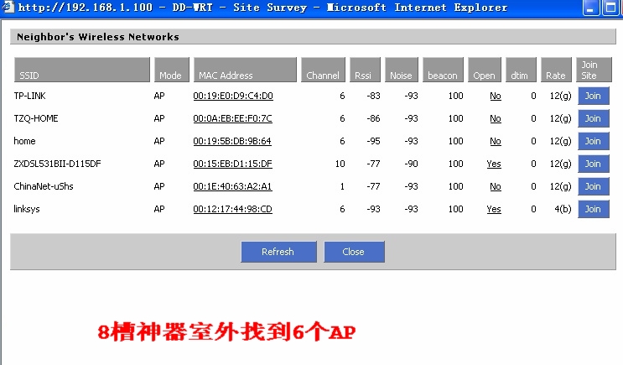This screenshot has width=623, height=365.
Task: Click the channel value 10 for ZXDSL531BII-D115DF
Action: tap(340, 164)
